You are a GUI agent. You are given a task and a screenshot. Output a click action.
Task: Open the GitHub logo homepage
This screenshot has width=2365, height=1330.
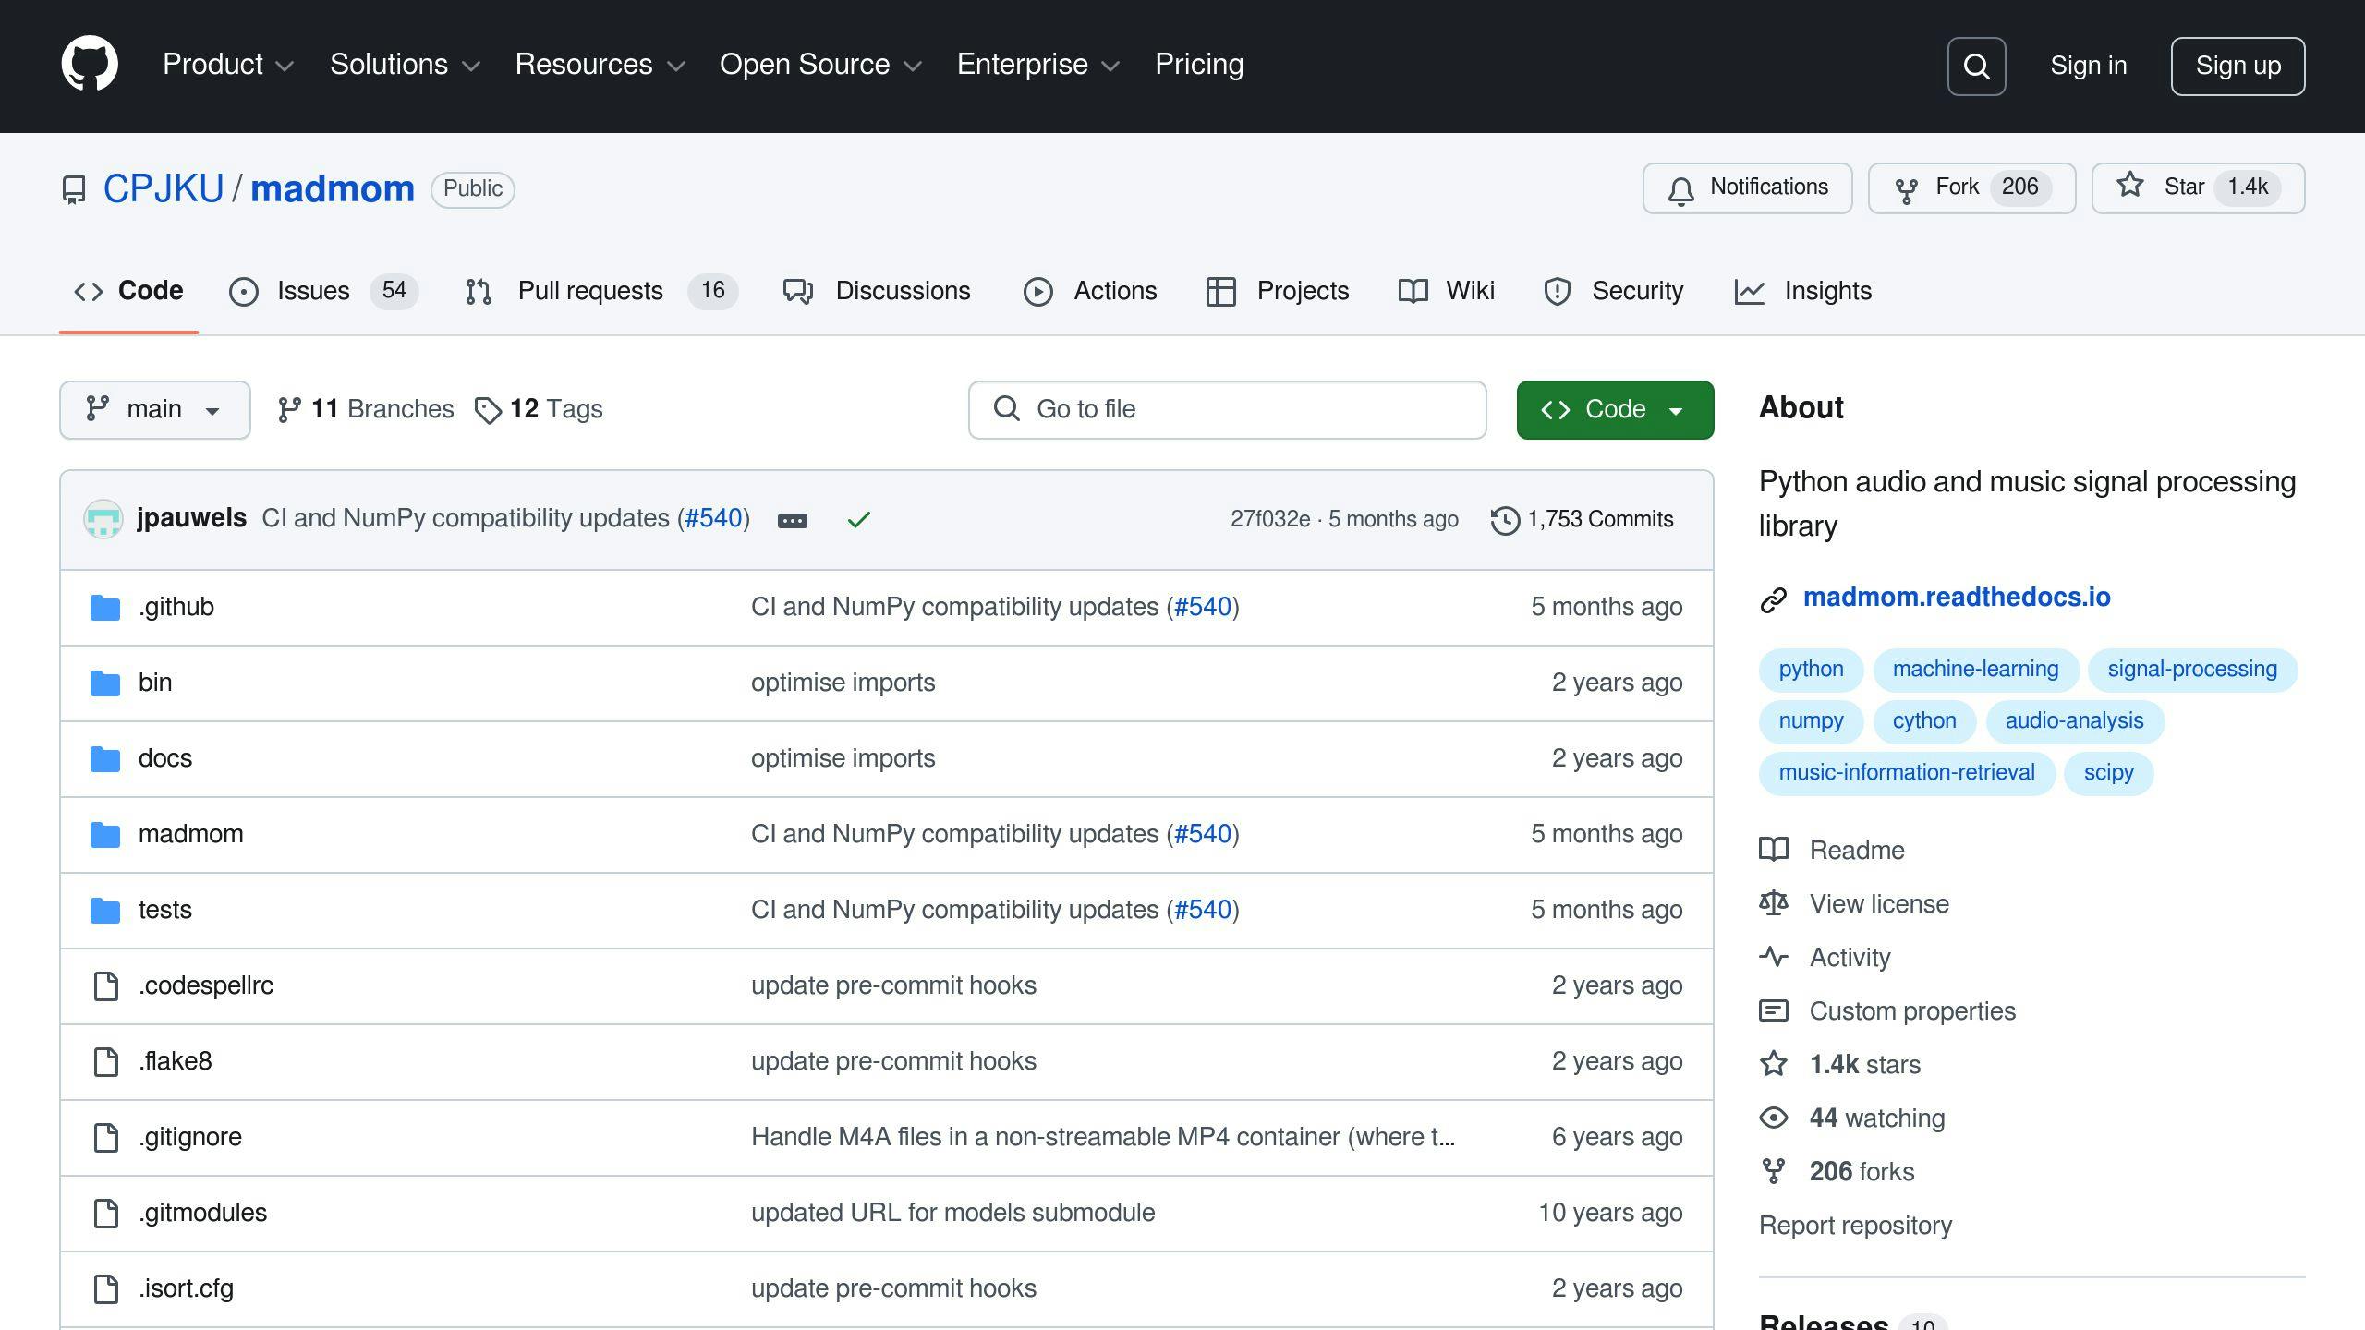pyautogui.click(x=90, y=64)
